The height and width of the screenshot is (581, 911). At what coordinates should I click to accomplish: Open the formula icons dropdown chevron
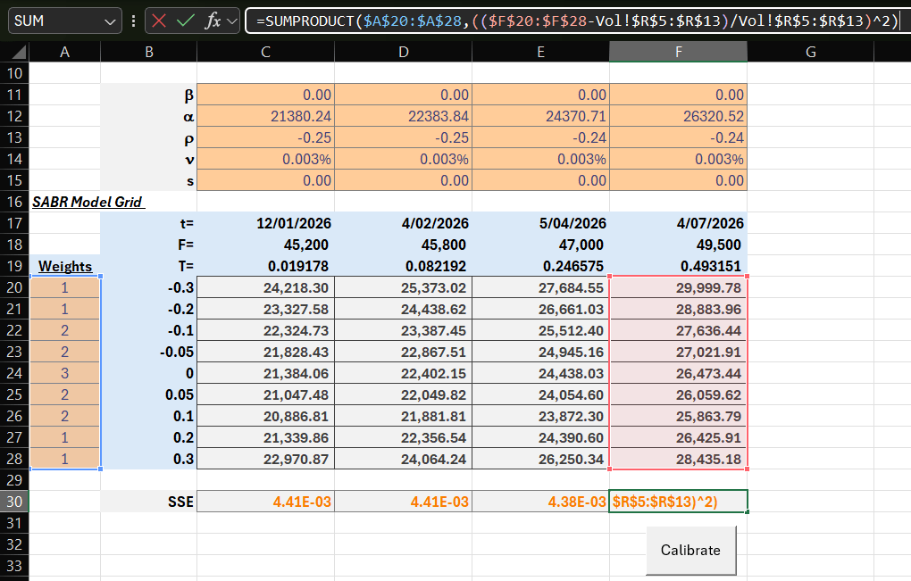(x=232, y=21)
